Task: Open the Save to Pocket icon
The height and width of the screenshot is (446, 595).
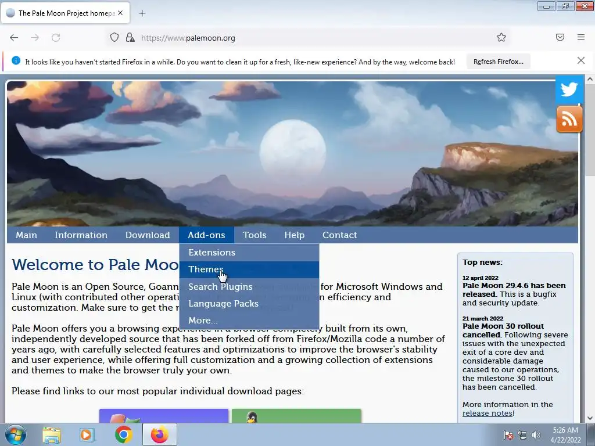Action: (560, 37)
